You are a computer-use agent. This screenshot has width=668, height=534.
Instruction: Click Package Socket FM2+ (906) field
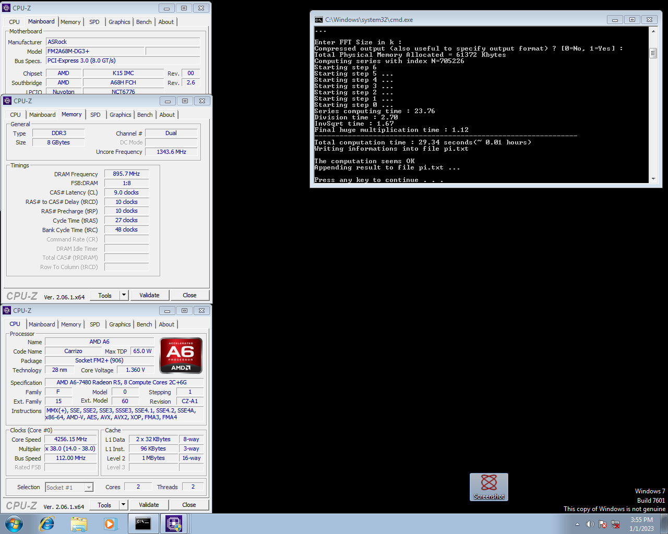99,360
